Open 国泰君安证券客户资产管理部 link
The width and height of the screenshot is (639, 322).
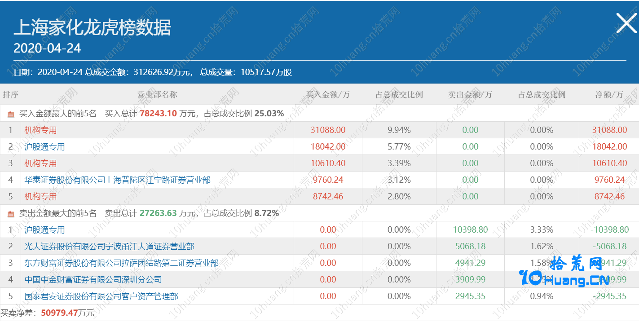coord(101,296)
